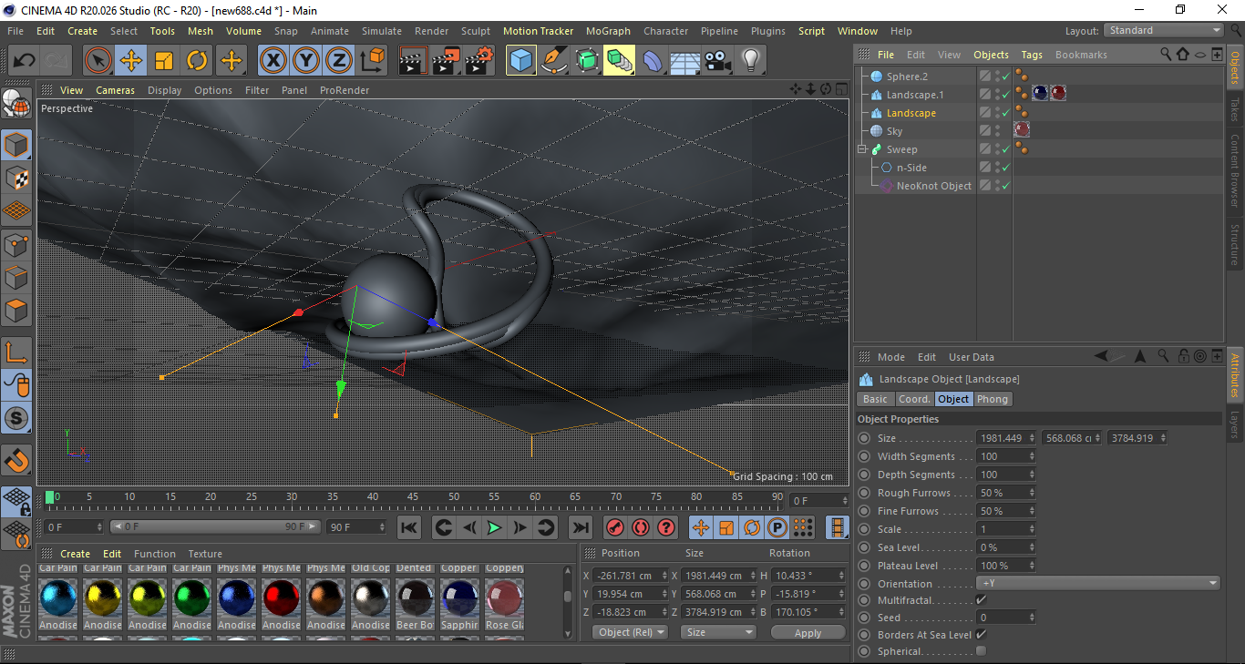Click Render View clapperboard icon
This screenshot has height=664, width=1245.
coord(414,61)
